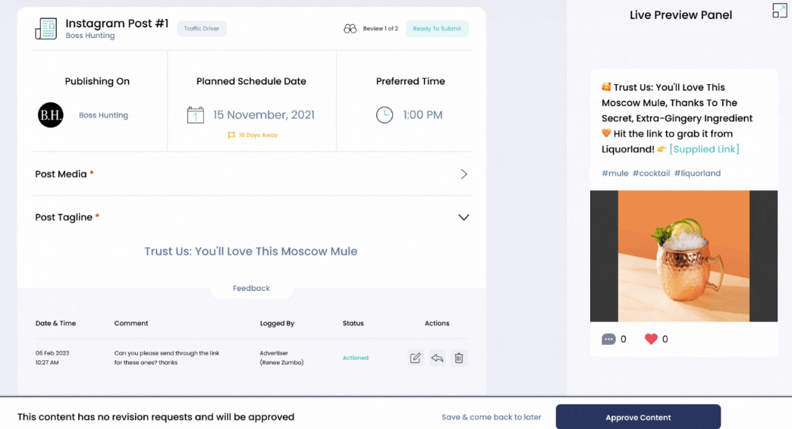792x429 pixels.
Task: Expand the Post Media section chevron
Action: [464, 174]
